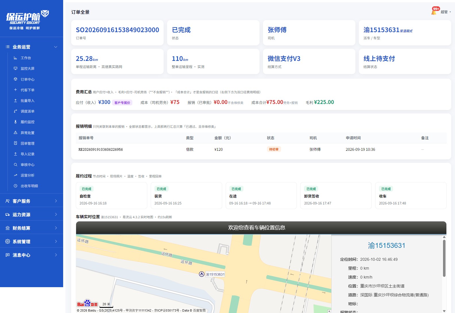This screenshot has height=313, width=455.
Task: Open 工作台 chart icon in sidebar
Action: pos(16,58)
